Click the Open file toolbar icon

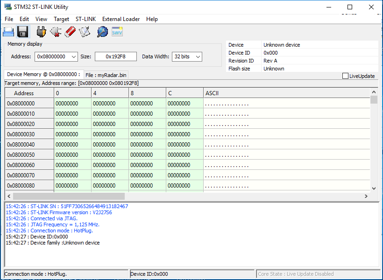click(x=8, y=32)
